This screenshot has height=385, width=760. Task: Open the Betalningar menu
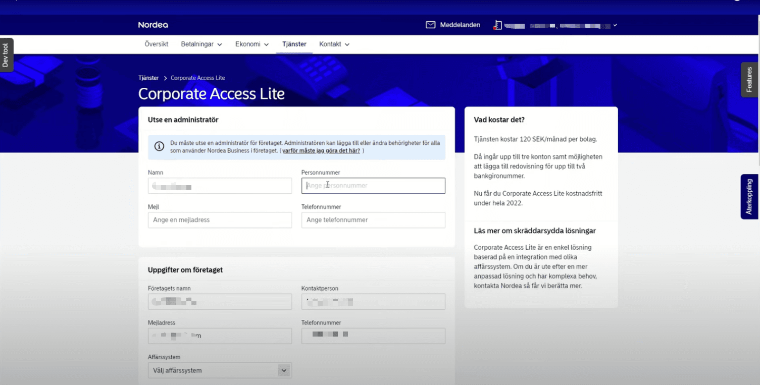201,44
